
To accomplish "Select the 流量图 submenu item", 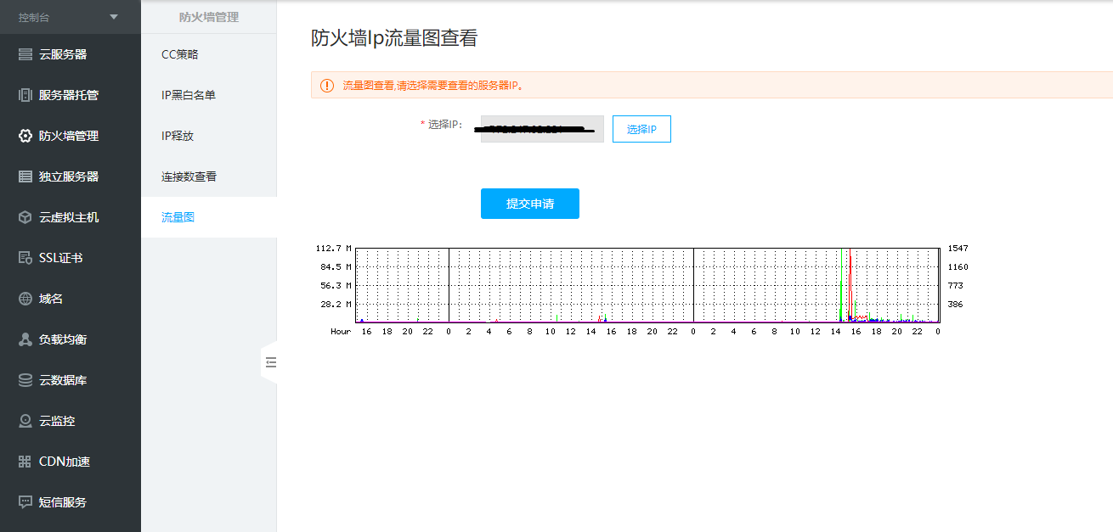I will pos(209,217).
